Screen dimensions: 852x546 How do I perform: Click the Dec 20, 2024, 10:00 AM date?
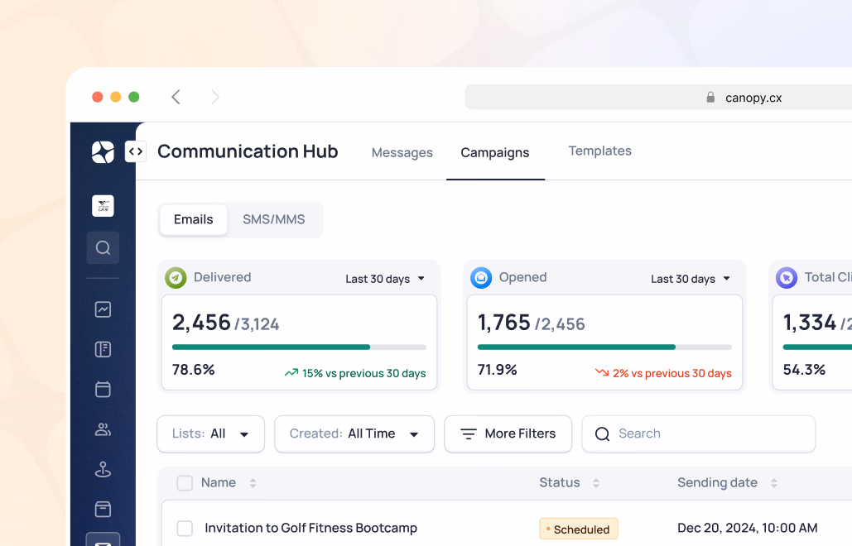pos(747,528)
